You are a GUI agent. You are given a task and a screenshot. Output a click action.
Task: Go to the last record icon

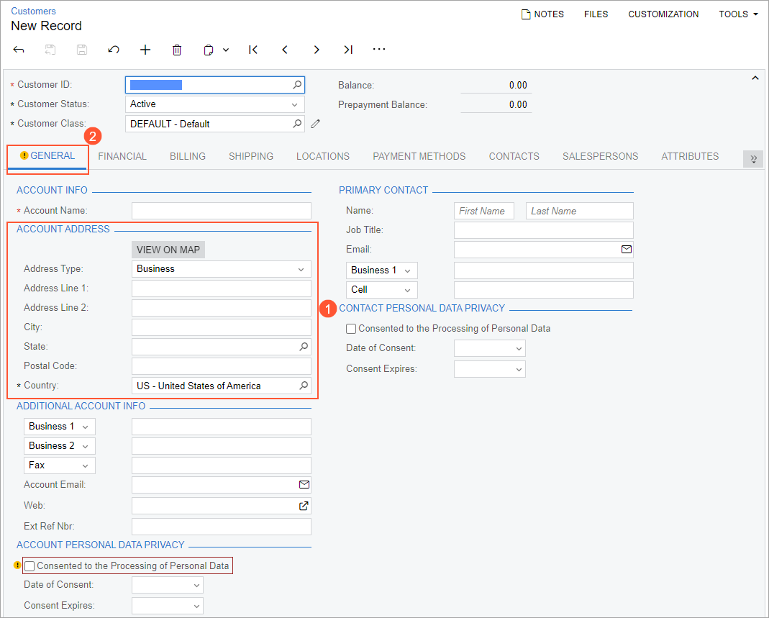pyautogui.click(x=348, y=50)
